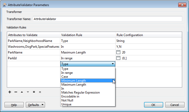Screen dimensions: 189x112
Task: Click the move down arrow icon
Action: (x=28, y=92)
